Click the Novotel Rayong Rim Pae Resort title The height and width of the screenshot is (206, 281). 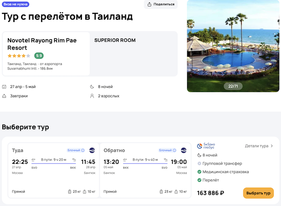[x=42, y=44]
